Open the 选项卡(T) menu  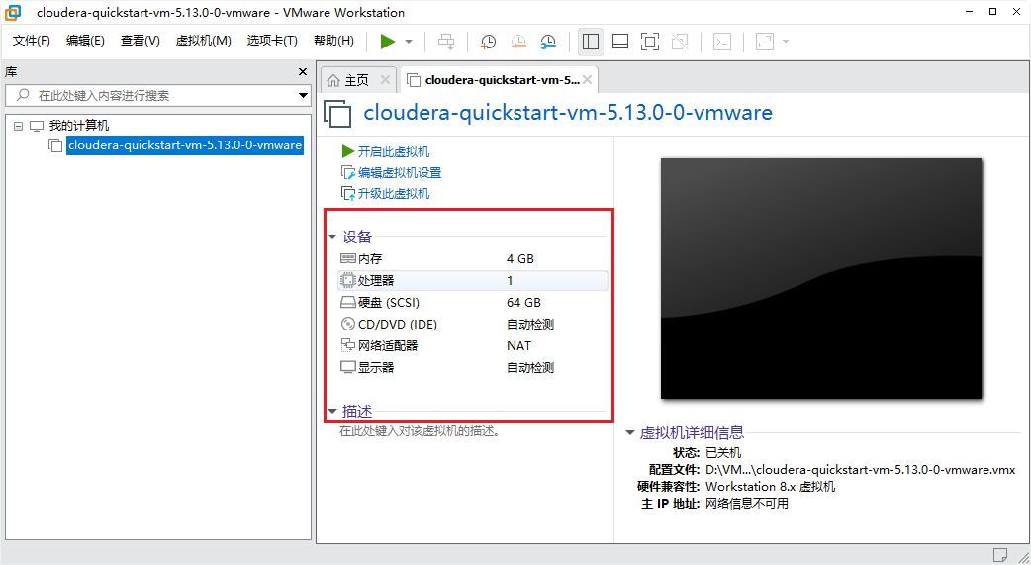pyautogui.click(x=272, y=41)
